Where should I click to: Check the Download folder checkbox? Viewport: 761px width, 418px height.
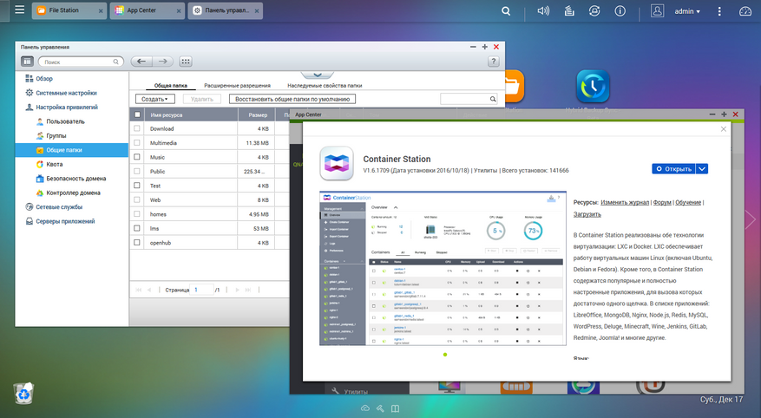pos(137,128)
